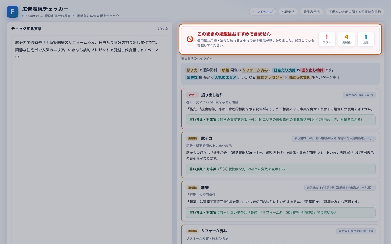Image resolution: width=391 pixels, height=244 pixels.
Task: Click the 駅チカ rewording suggestion about 徒歩5分
Action: click(280, 169)
